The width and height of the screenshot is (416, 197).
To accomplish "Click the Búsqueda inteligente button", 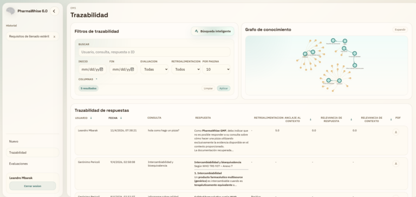I will click(212, 31).
